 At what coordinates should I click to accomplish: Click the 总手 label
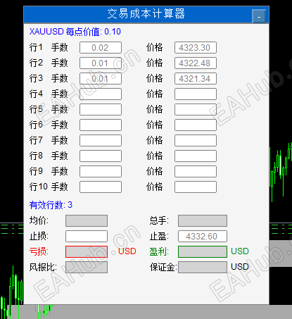[x=159, y=220]
